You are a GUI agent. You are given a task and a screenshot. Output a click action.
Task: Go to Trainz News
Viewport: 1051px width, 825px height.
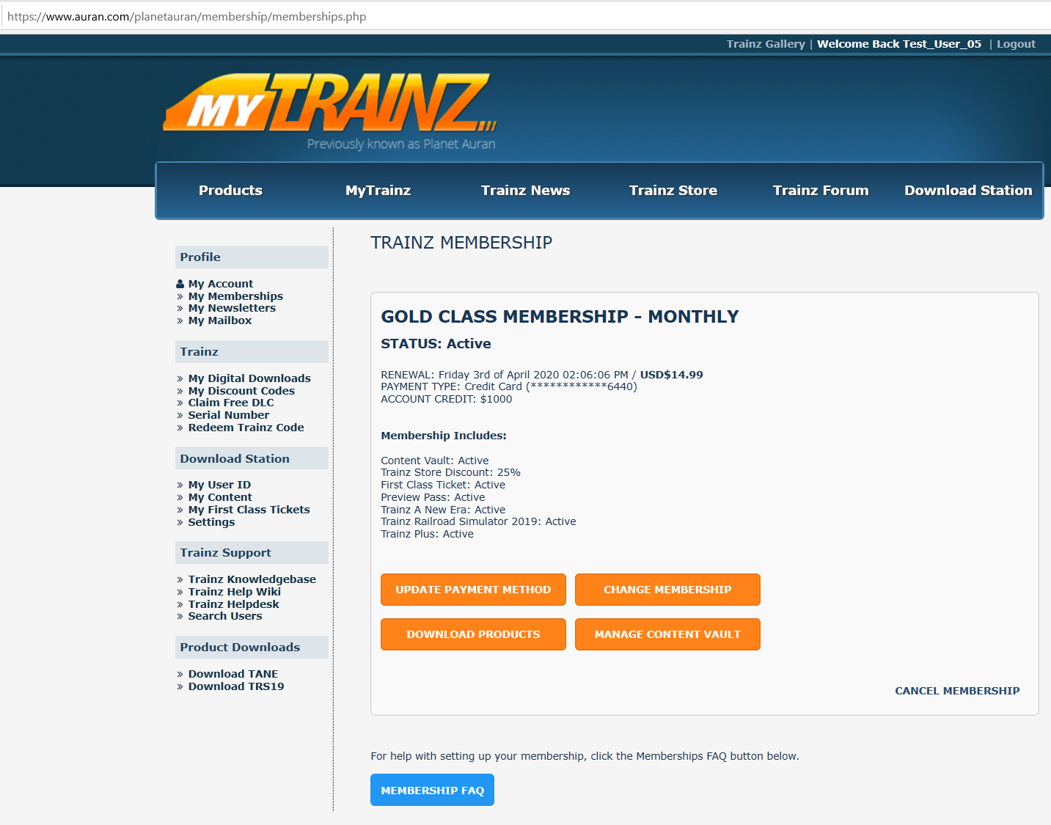click(x=525, y=191)
